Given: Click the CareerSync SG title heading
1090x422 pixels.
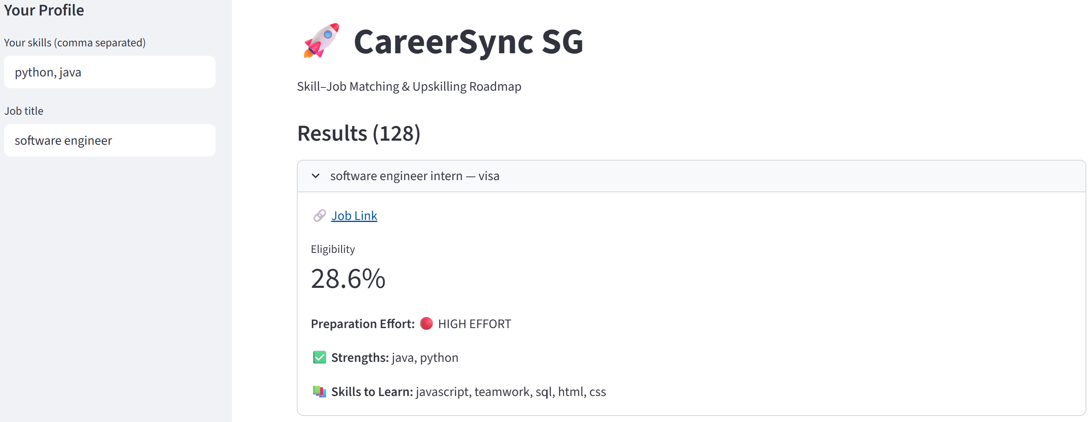Looking at the screenshot, I should click(469, 41).
